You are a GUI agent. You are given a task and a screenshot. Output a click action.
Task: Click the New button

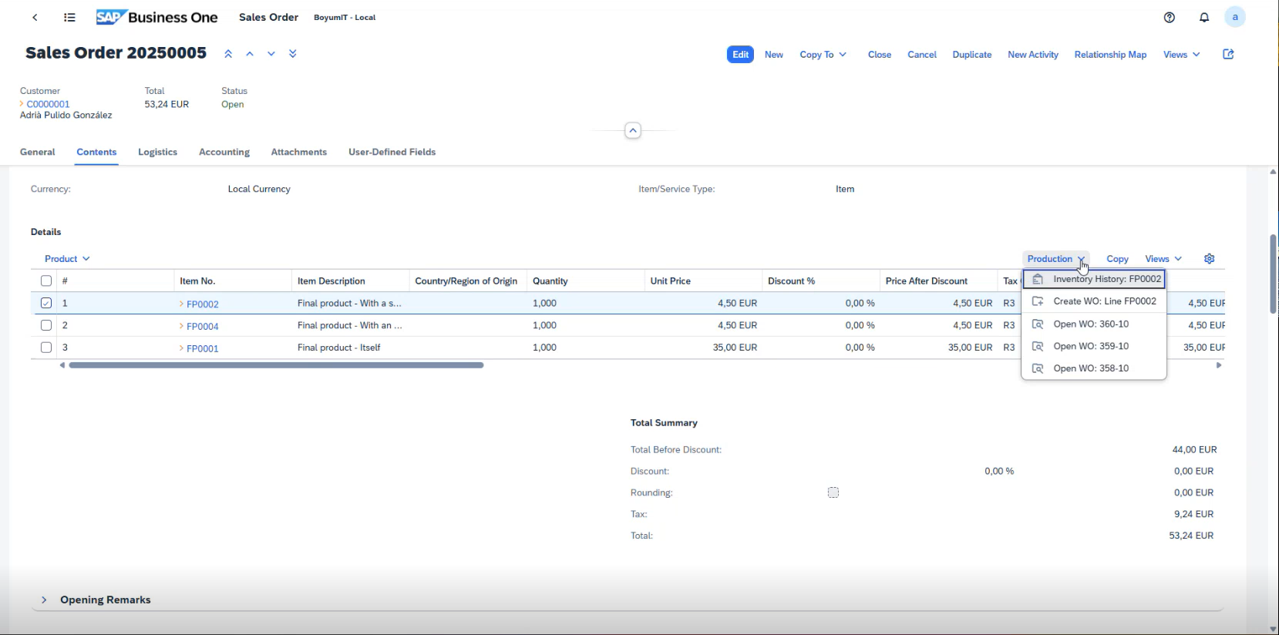point(774,55)
